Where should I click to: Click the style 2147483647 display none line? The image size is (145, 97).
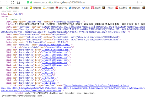coord(56,93)
